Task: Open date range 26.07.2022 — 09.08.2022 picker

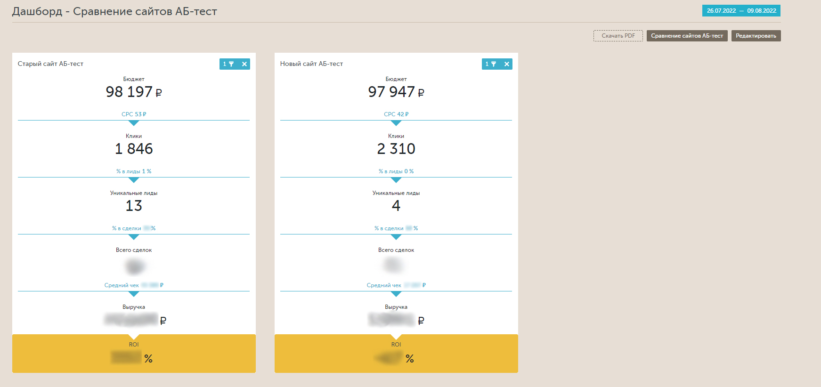Action: click(x=741, y=10)
